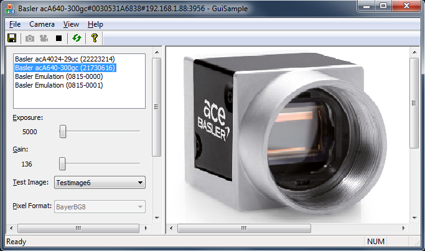Refresh the device list with the green arrows icon

(x=77, y=38)
